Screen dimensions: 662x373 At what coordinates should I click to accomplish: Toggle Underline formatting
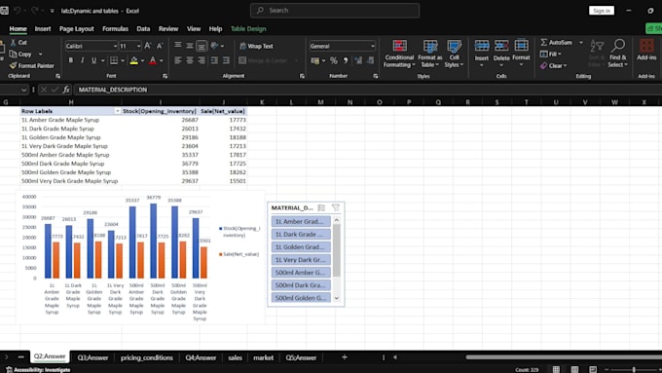93,60
